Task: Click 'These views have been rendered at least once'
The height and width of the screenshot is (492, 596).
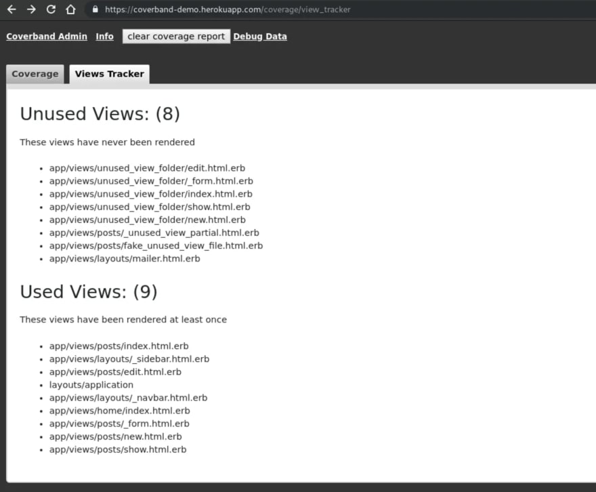Action: tap(123, 320)
